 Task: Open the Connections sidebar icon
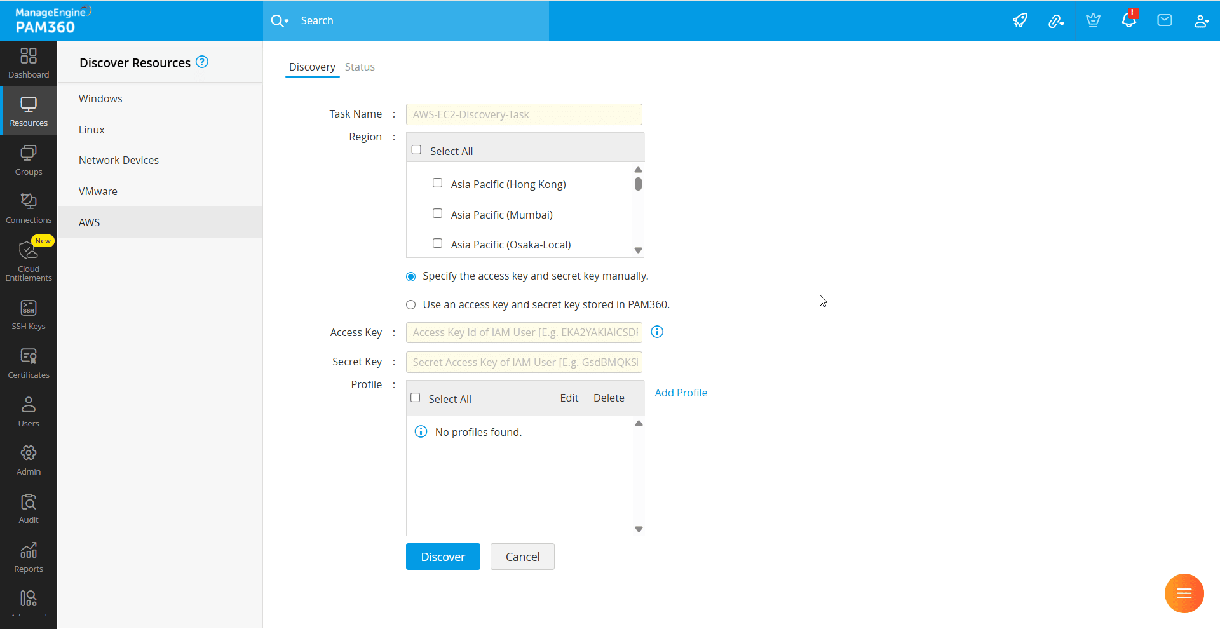29,208
